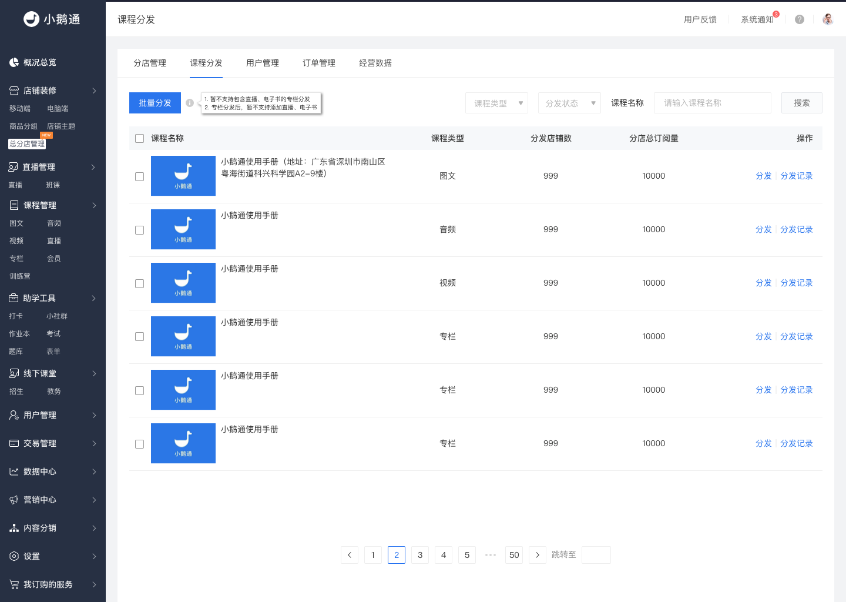Image resolution: width=846 pixels, height=602 pixels.
Task: Open 分发记录 in the 音频 row
Action: click(797, 229)
